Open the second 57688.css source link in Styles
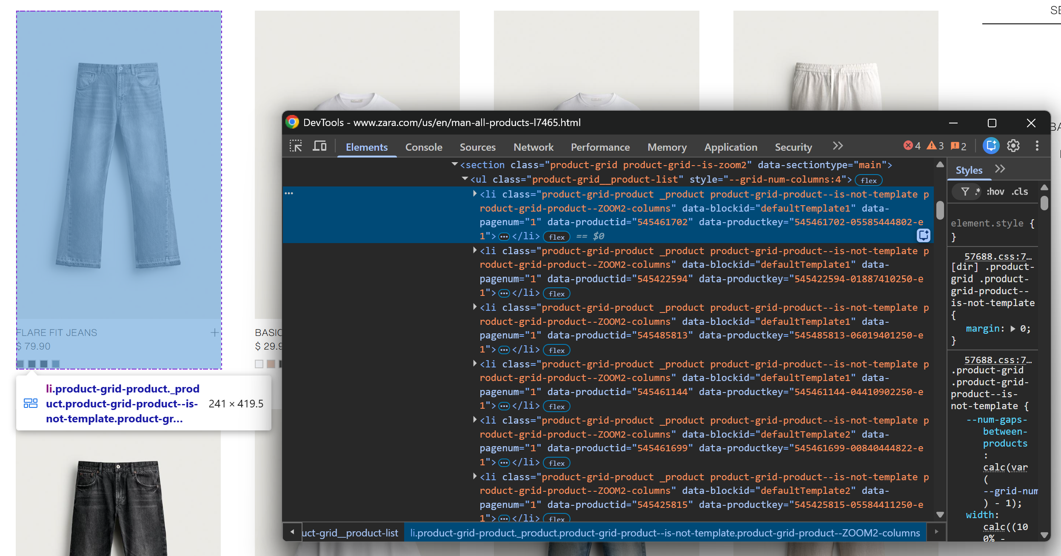The height and width of the screenshot is (556, 1061). pos(998,360)
